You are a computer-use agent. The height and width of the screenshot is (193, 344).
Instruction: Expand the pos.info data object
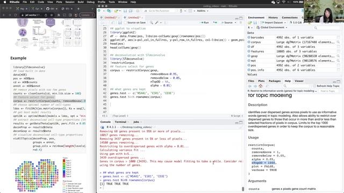249,70
